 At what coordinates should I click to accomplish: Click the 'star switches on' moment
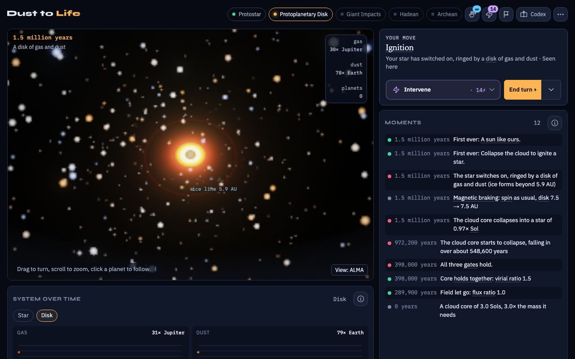(x=473, y=180)
